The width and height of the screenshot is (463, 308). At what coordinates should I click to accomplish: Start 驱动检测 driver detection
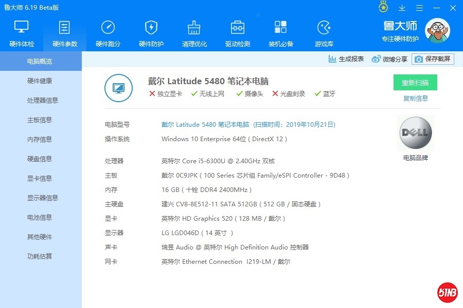pyautogui.click(x=237, y=31)
